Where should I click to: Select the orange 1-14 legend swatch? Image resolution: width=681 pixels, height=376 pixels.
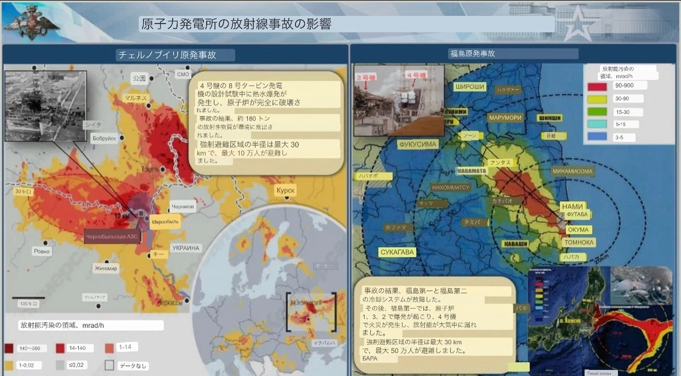click(x=110, y=348)
